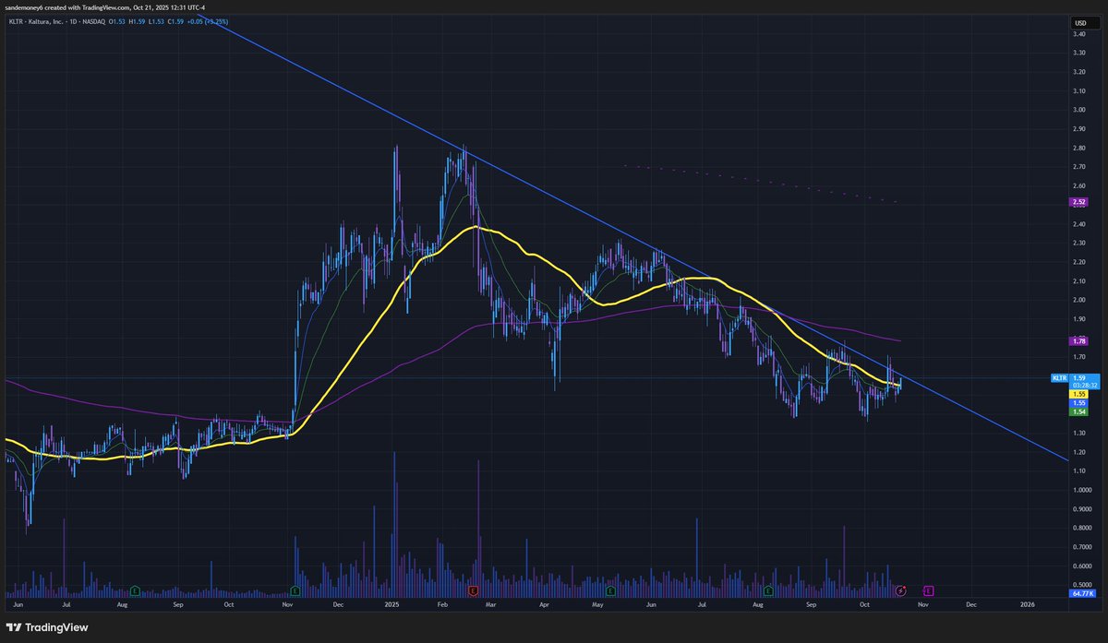Click the yellow 1.55 moving average price label

tap(1078, 394)
